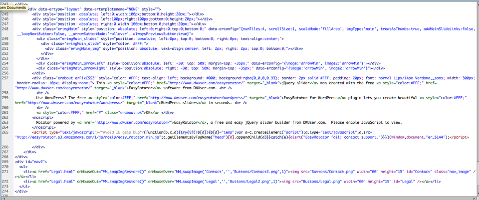Click the /*Avoid IE gzip bug*/ comment
Image resolution: width=479 pixels, height=200 pixels.
pos(120,133)
